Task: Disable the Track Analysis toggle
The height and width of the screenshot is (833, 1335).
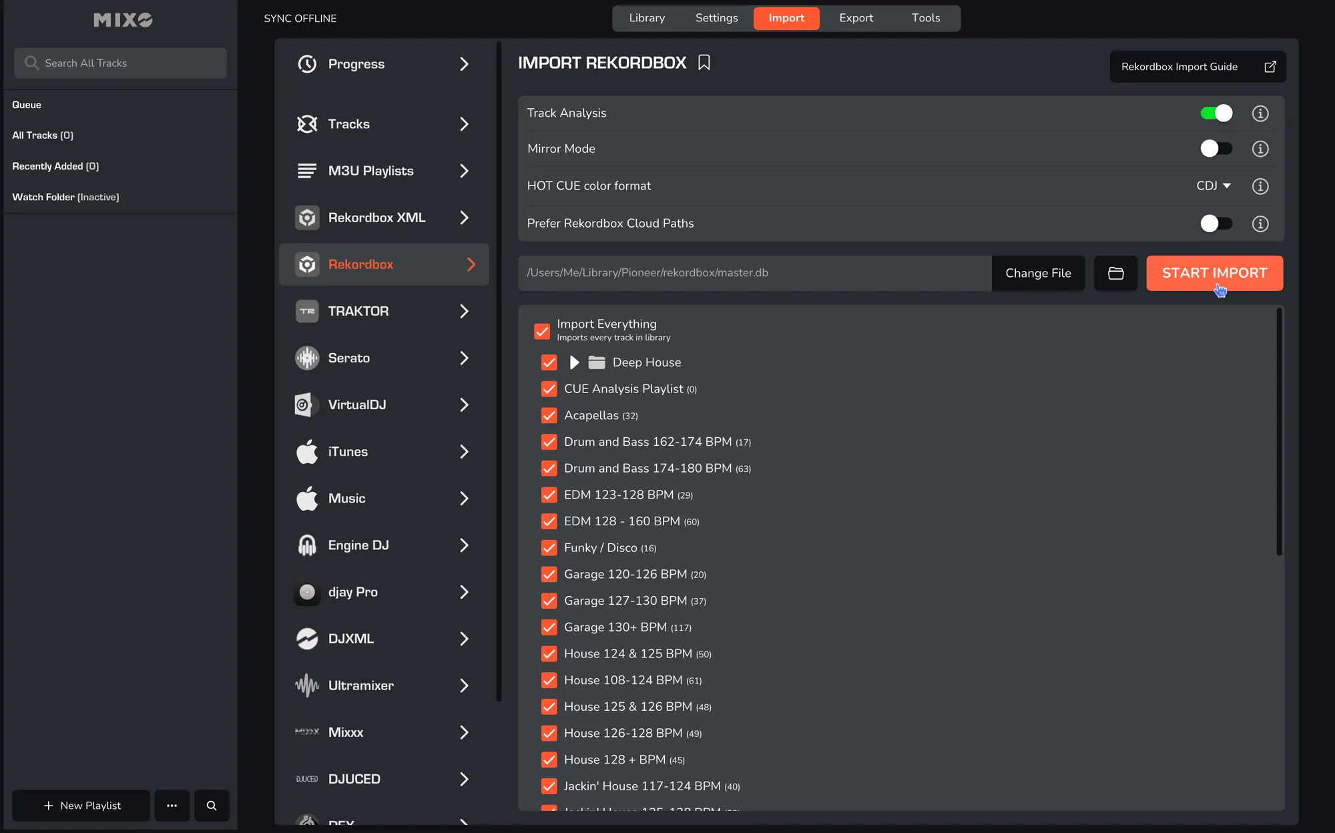Action: point(1216,113)
